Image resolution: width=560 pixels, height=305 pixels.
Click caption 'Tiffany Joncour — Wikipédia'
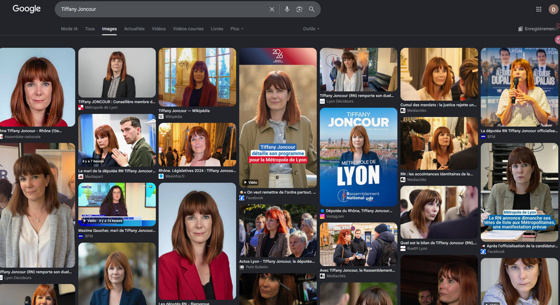(184, 111)
